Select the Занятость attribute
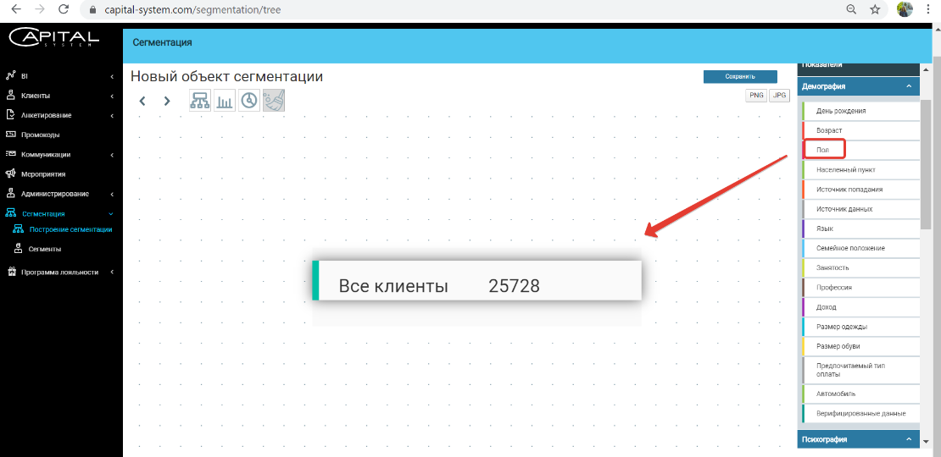This screenshot has width=941, height=457. coord(860,267)
